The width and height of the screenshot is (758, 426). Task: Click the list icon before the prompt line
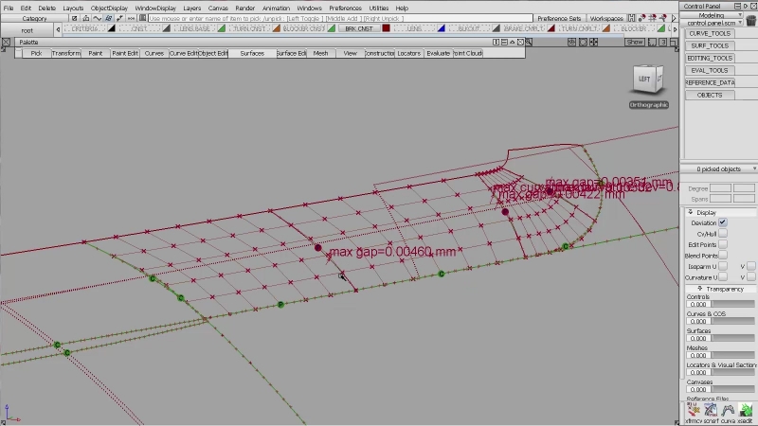pos(143,18)
